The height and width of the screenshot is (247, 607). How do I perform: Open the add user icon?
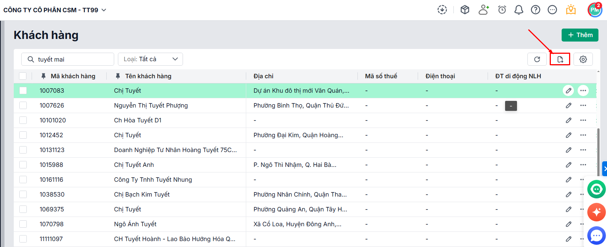point(484,10)
